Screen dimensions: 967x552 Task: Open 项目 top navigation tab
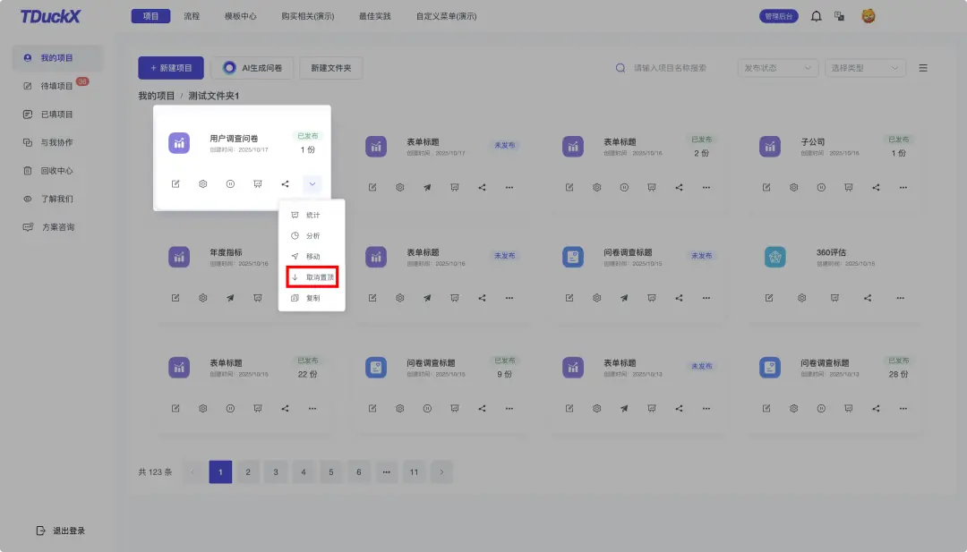pos(150,16)
